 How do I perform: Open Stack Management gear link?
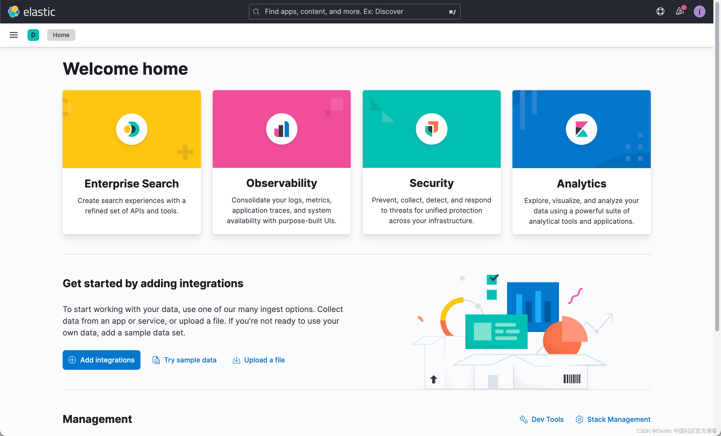point(618,419)
